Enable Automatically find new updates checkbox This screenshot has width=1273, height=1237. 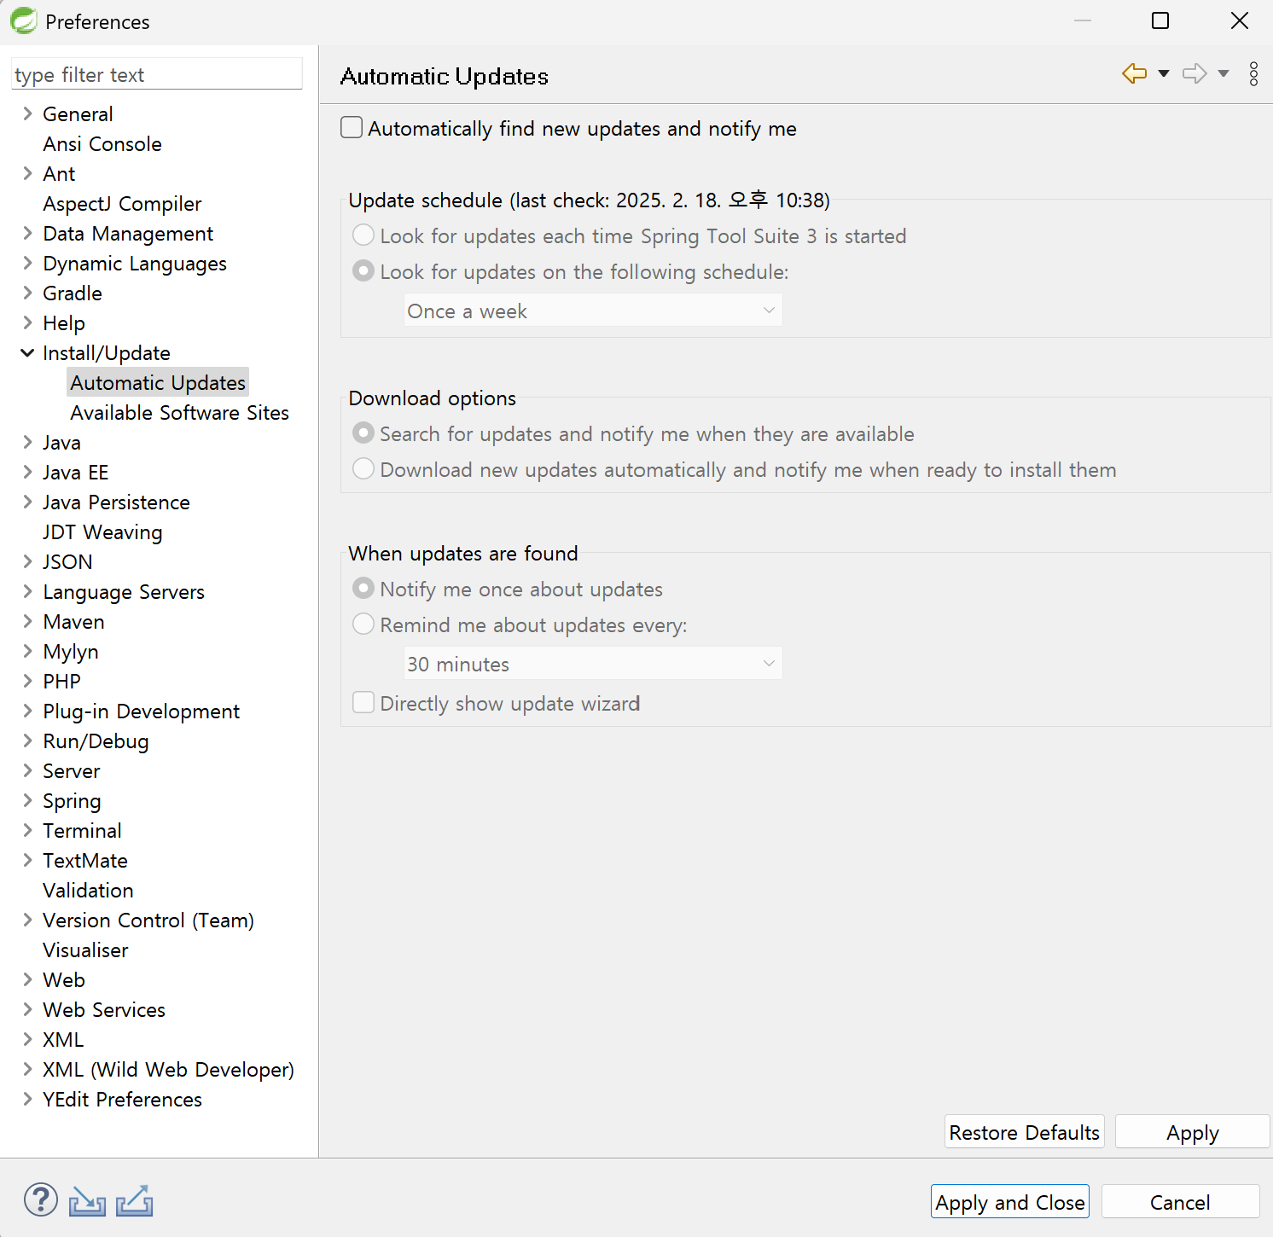[352, 127]
